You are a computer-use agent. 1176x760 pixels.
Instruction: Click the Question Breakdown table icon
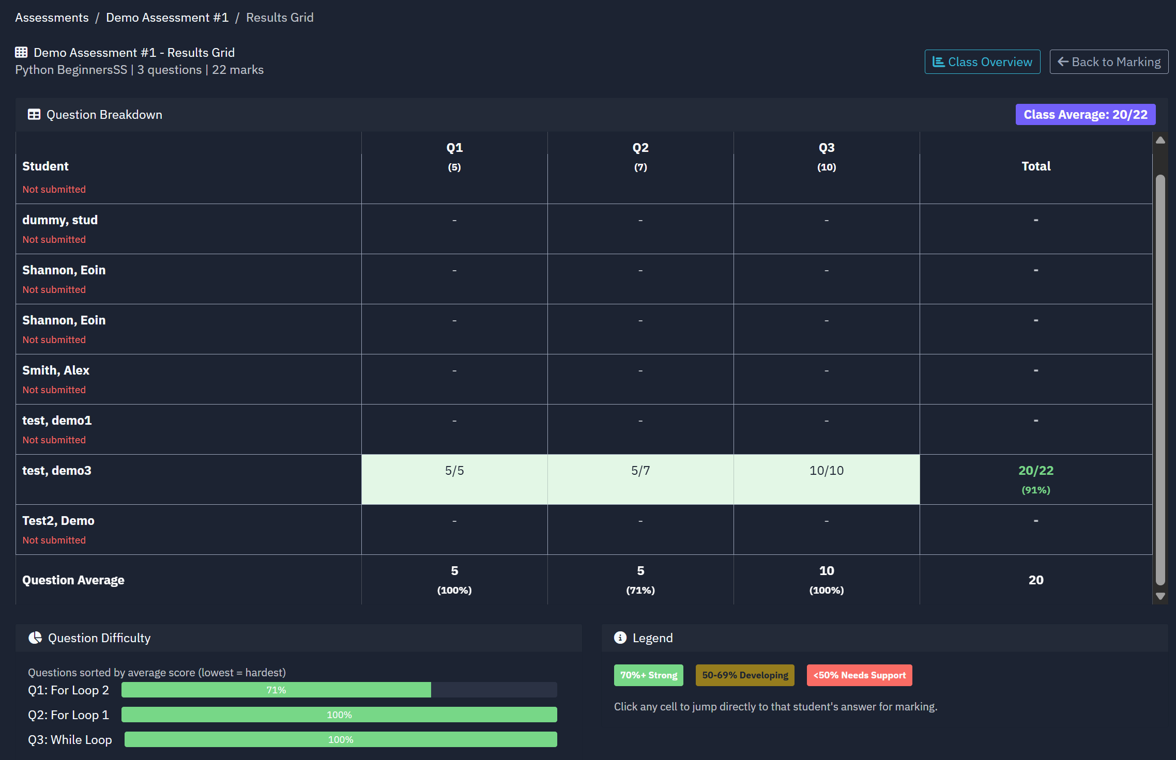[x=34, y=114]
